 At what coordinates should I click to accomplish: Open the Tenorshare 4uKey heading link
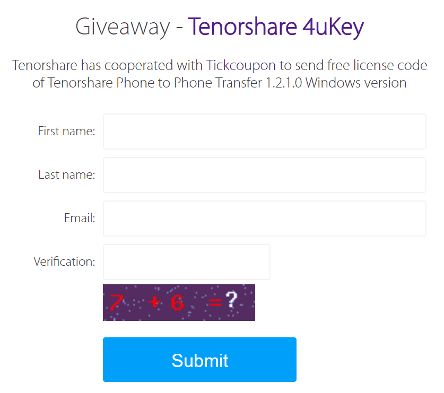pos(276,27)
